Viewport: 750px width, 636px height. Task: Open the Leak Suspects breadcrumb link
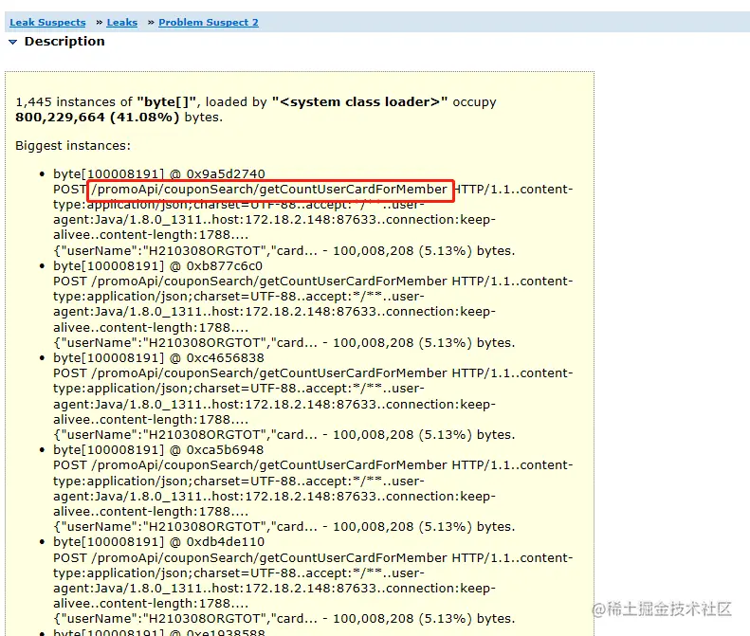(47, 23)
